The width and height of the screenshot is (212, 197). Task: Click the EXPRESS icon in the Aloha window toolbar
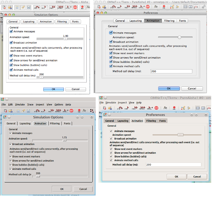(x=60, y=7)
